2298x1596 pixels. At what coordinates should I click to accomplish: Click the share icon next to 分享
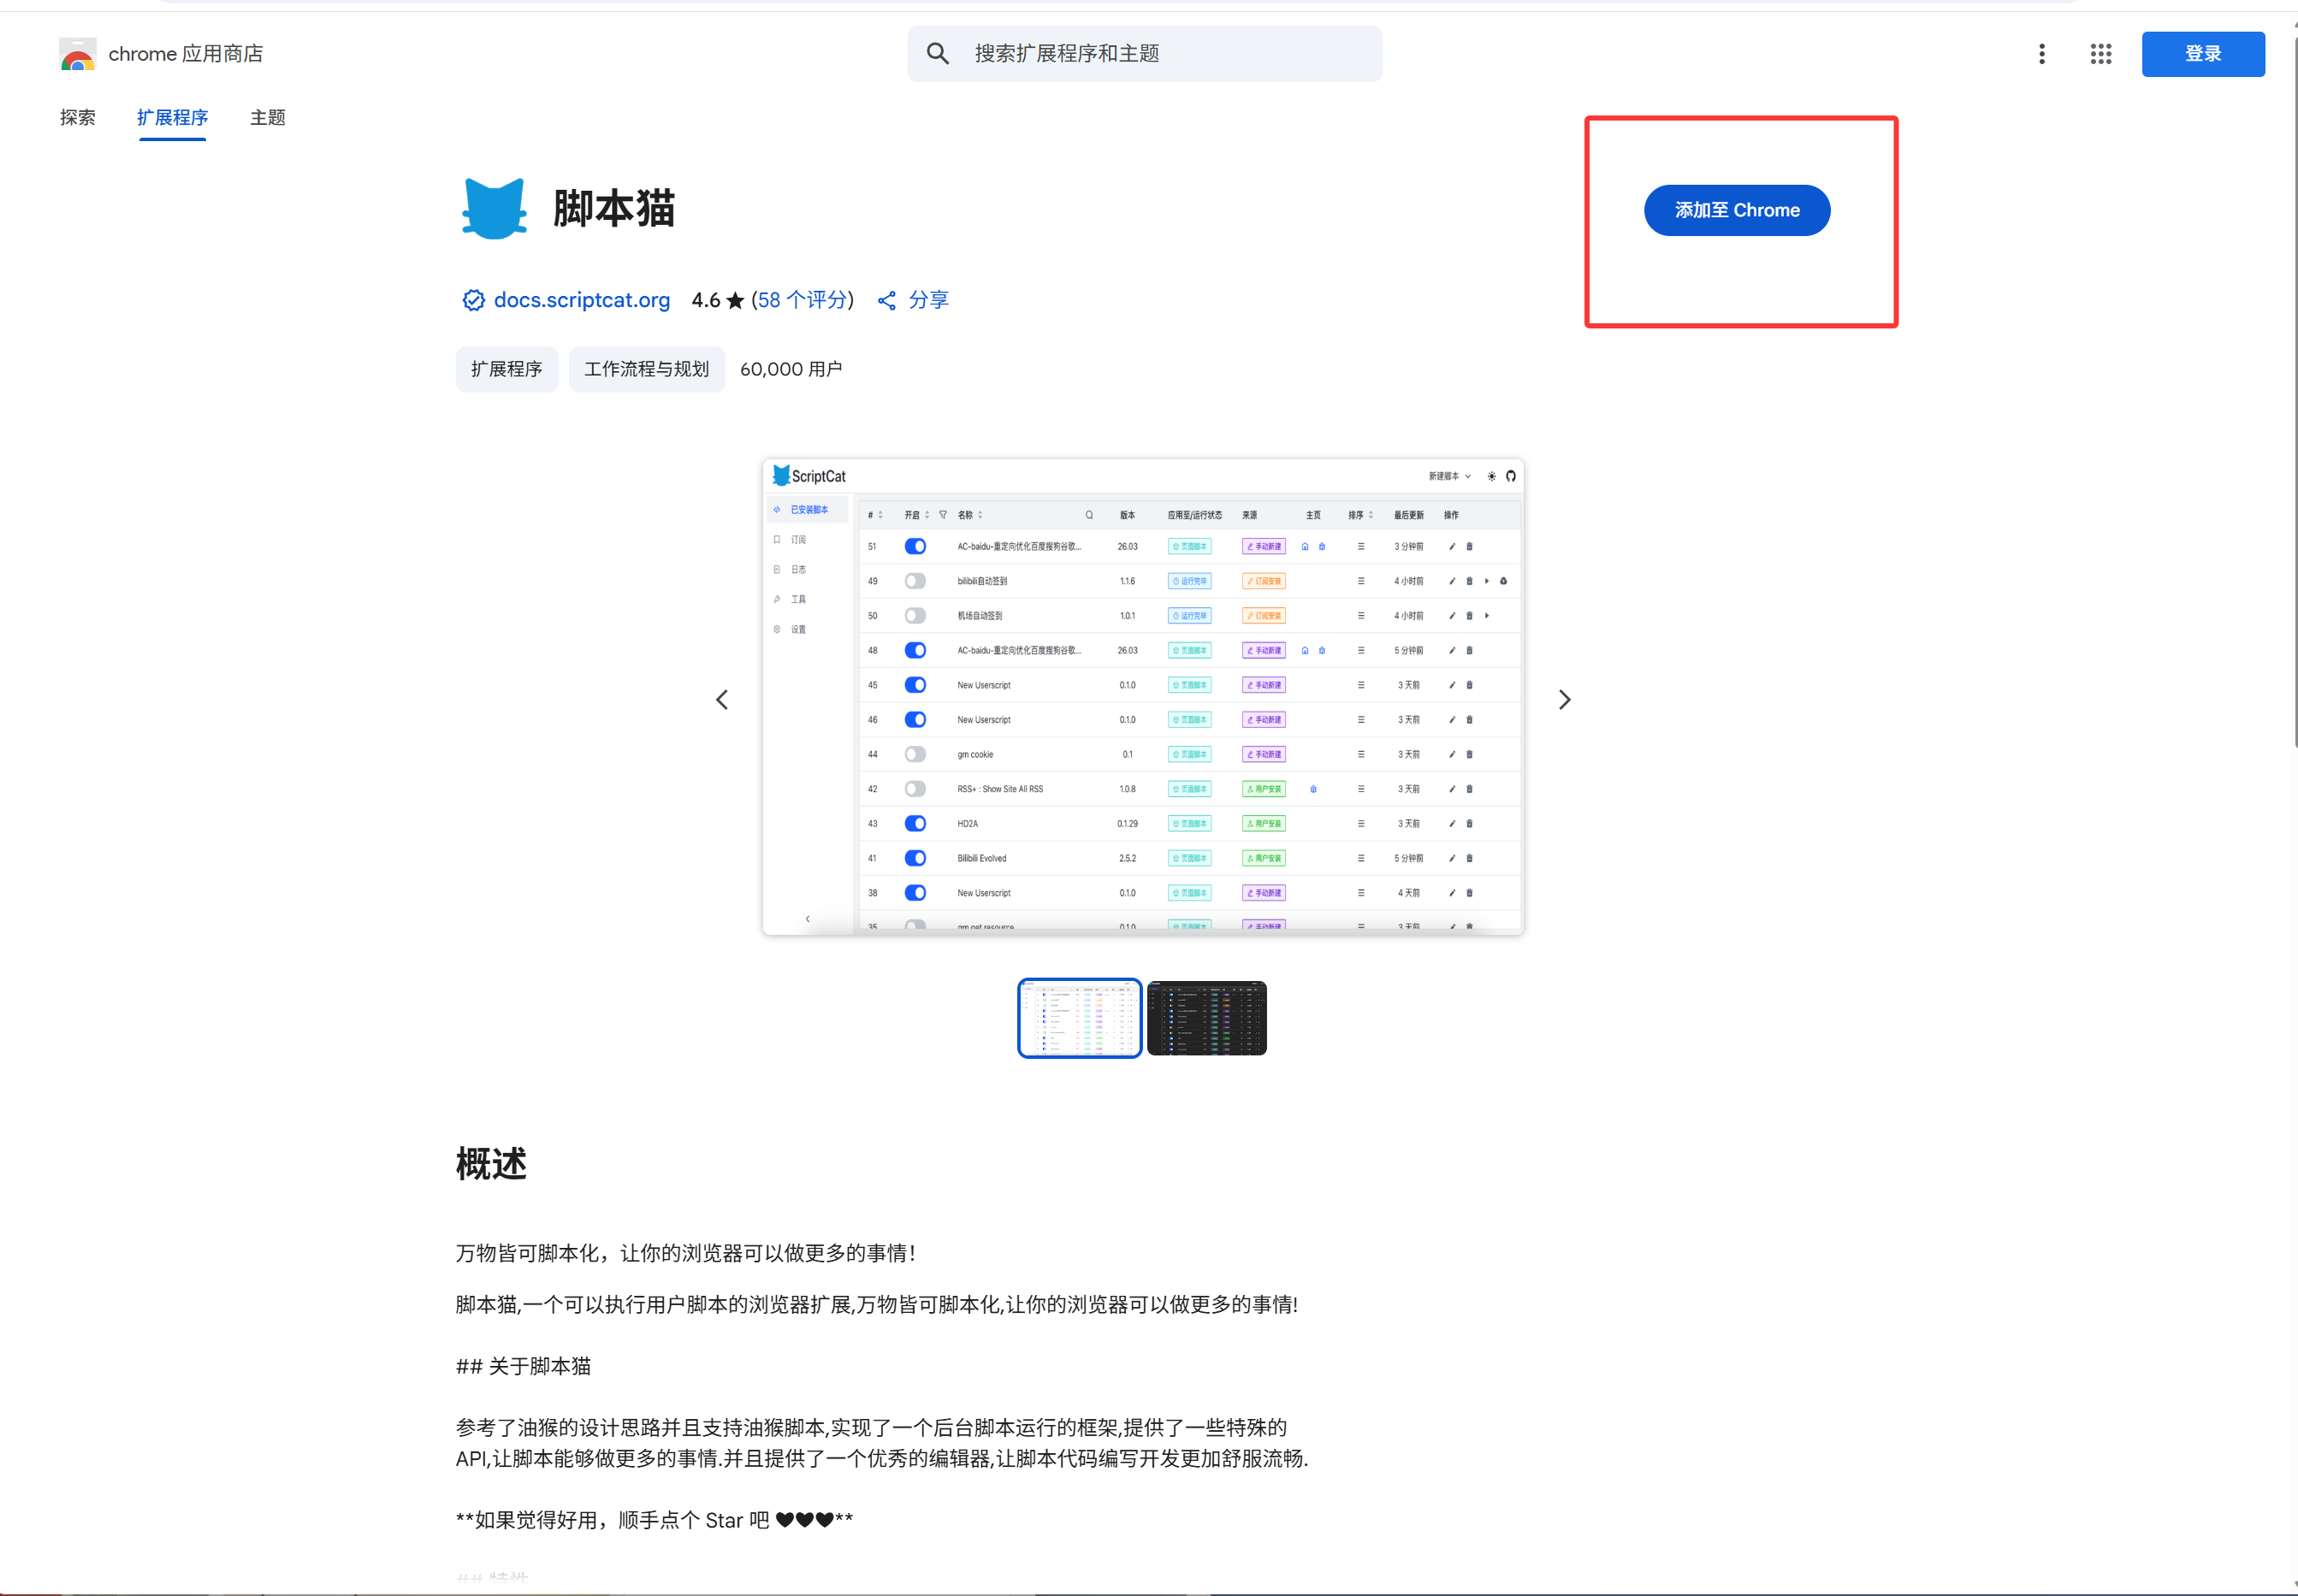(886, 300)
